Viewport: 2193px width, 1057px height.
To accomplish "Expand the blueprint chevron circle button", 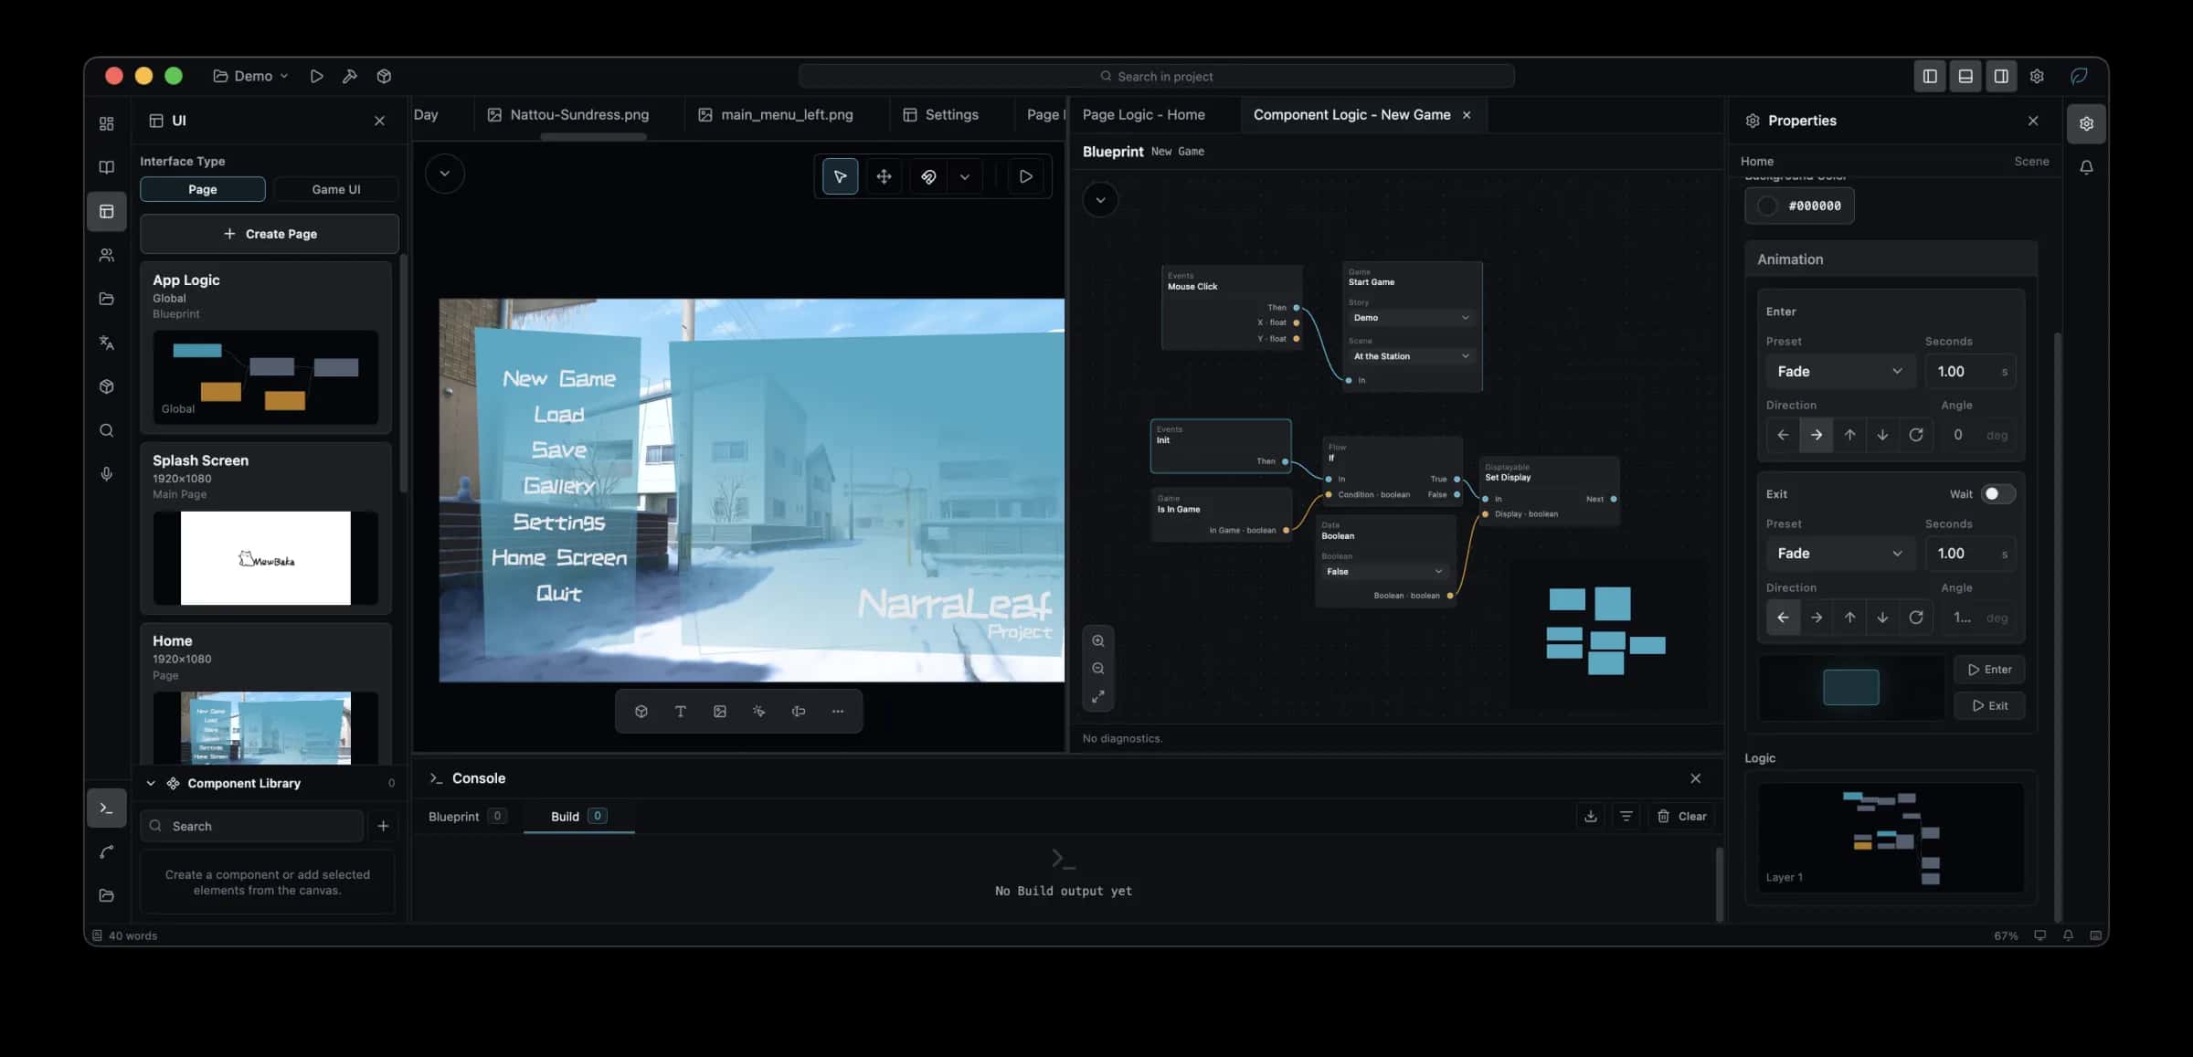I will 1100,200.
